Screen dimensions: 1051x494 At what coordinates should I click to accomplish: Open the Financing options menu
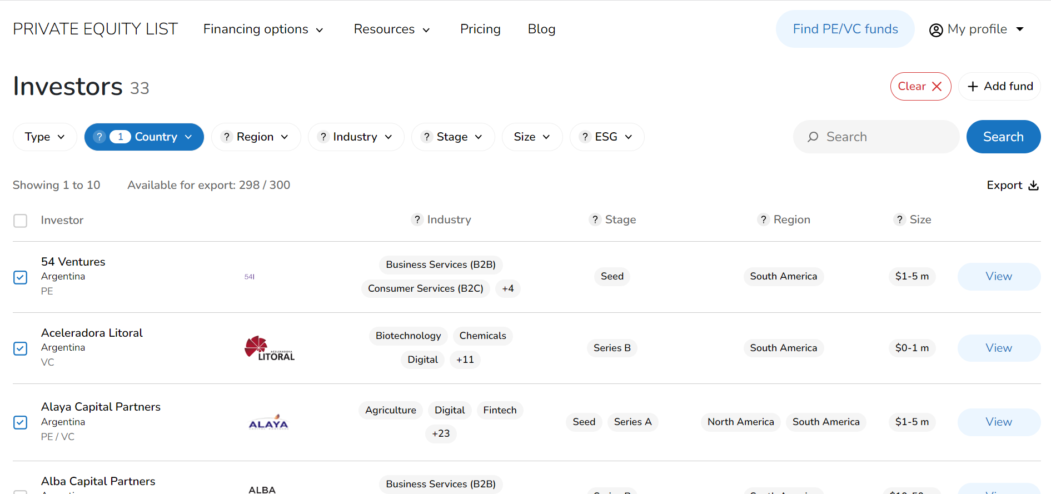(263, 29)
